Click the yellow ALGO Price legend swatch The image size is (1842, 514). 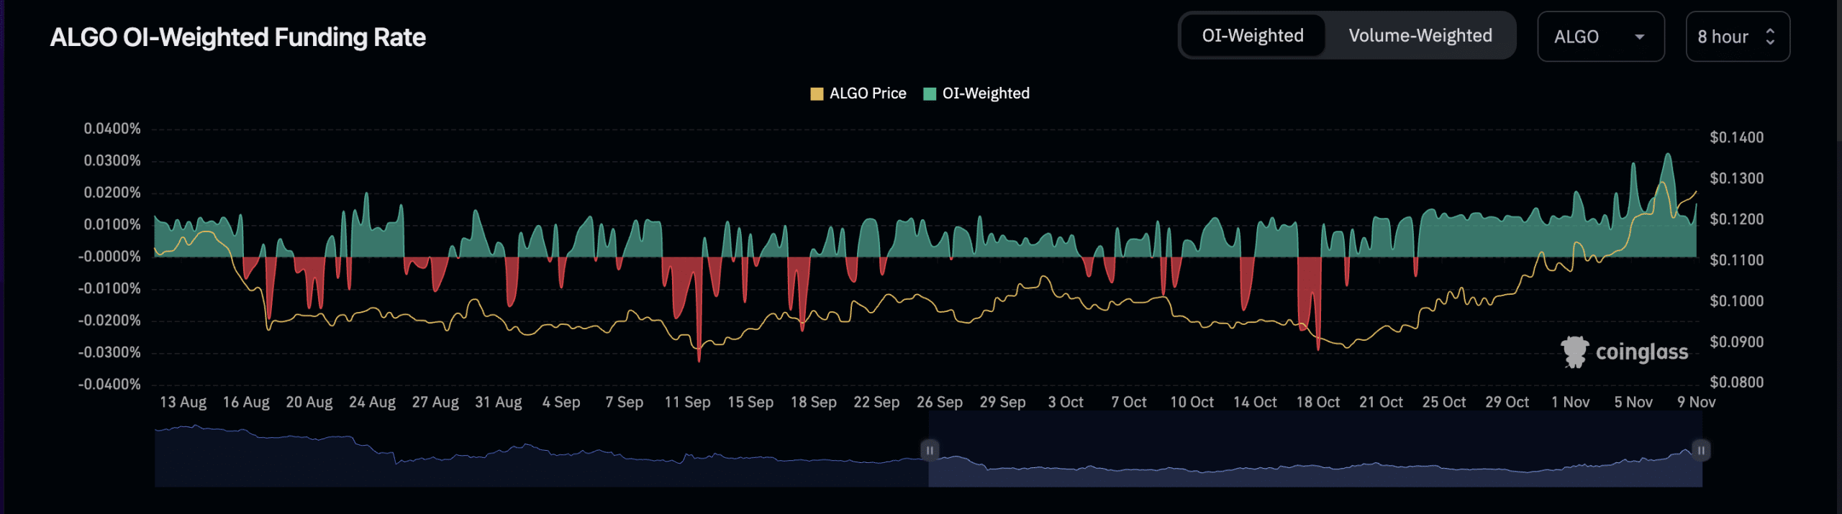pyautogui.click(x=817, y=94)
